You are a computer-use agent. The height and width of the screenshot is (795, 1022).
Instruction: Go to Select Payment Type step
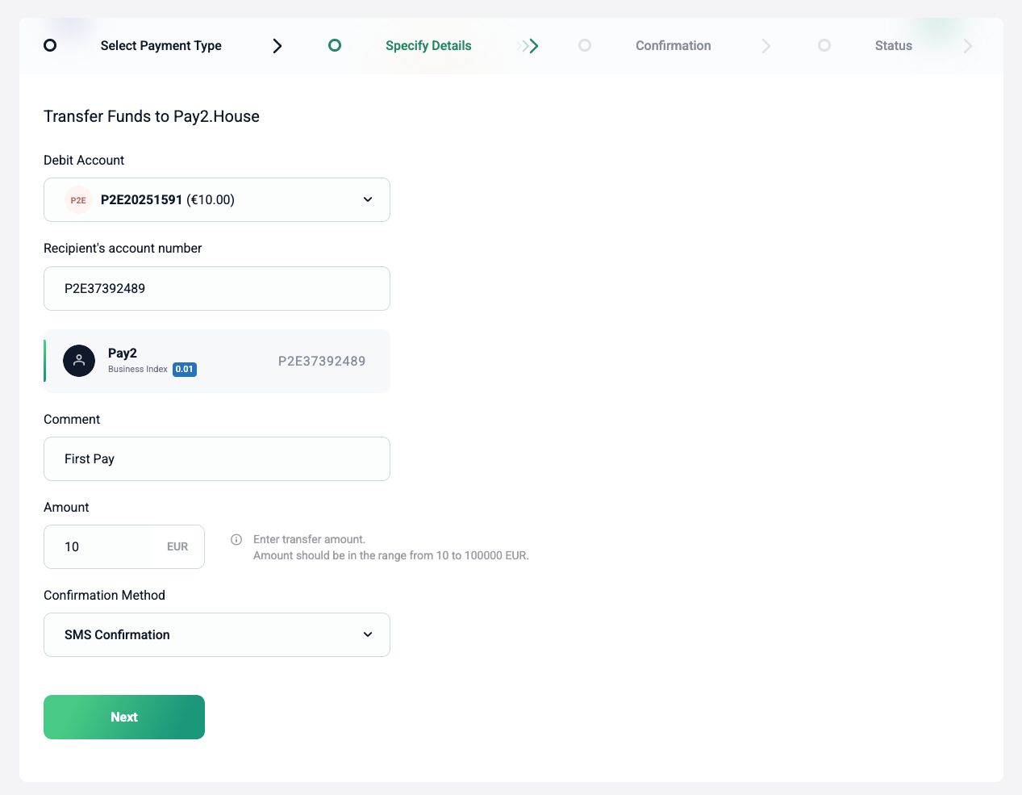(161, 46)
